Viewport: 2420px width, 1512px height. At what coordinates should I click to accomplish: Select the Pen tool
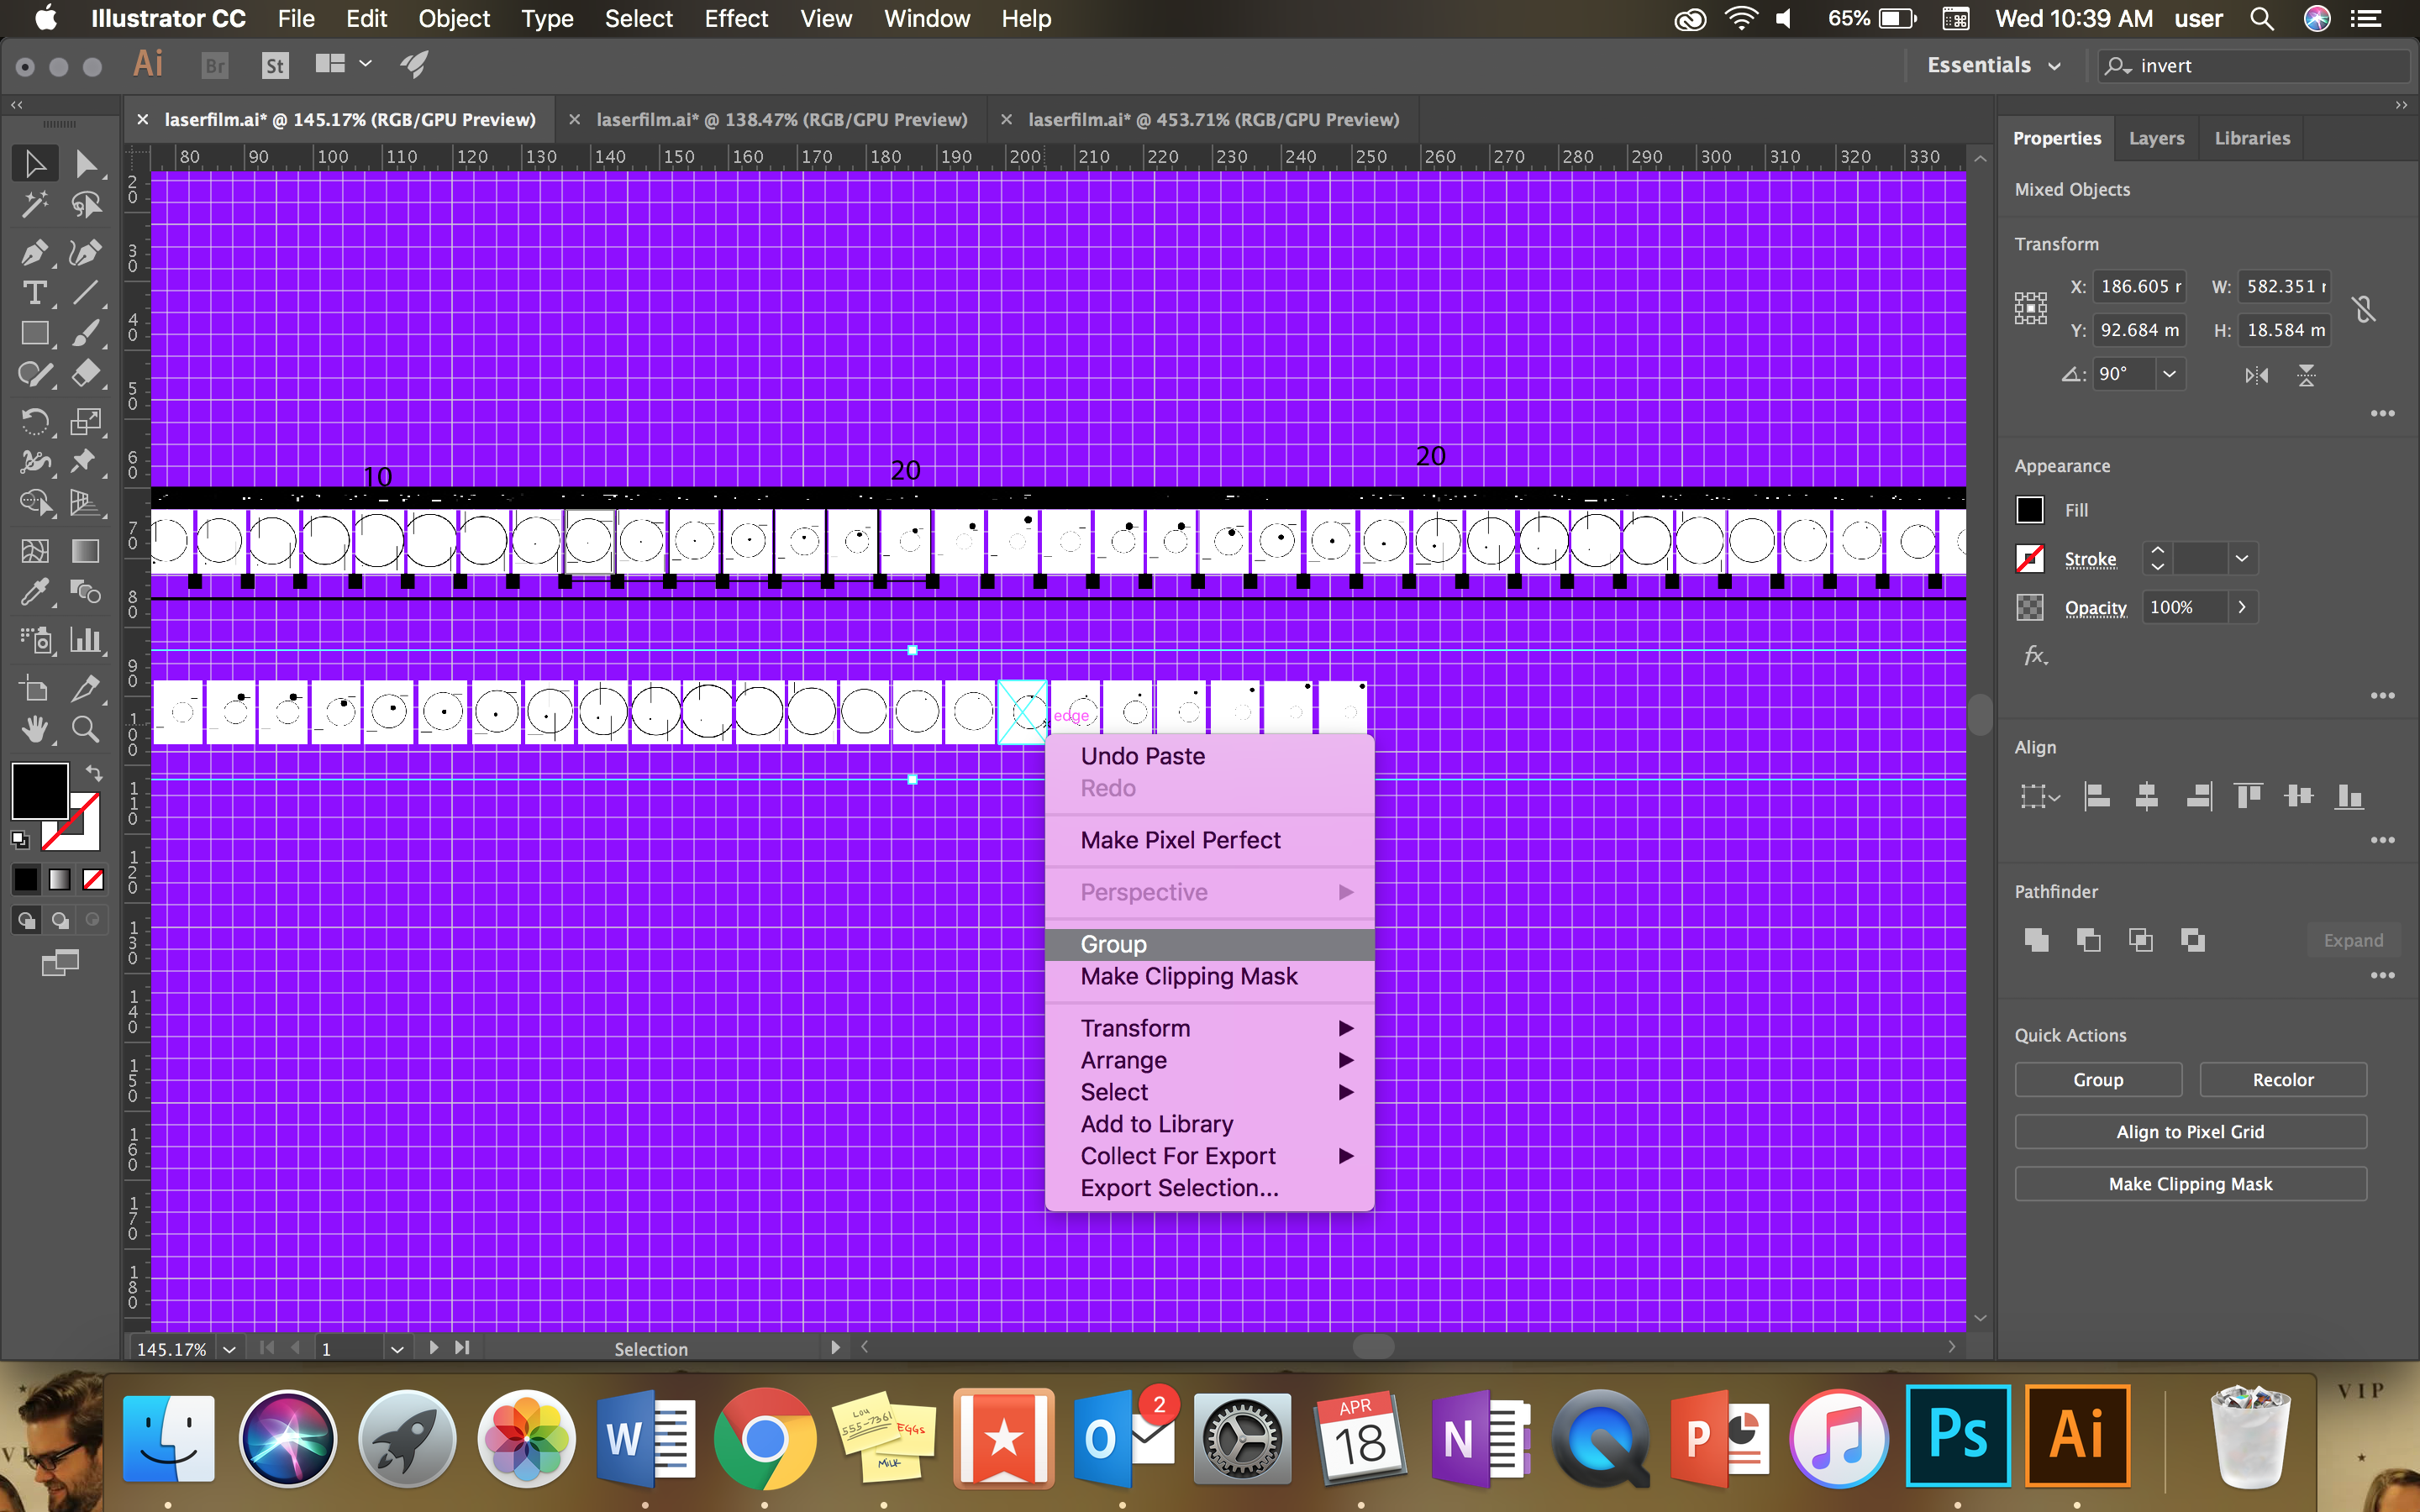tap(33, 249)
